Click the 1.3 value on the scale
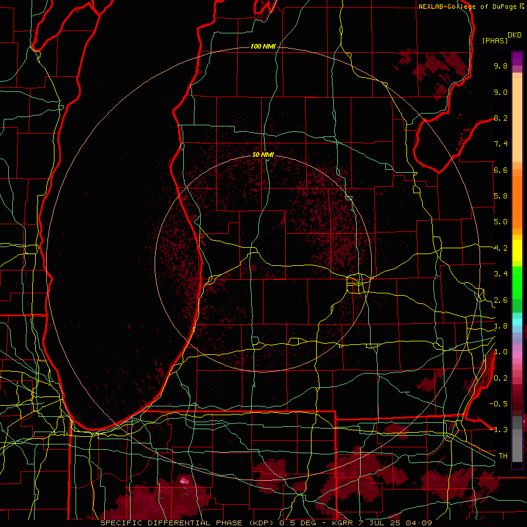This screenshot has width=527, height=527. click(x=501, y=430)
